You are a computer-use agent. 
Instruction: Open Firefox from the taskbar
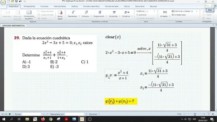(x=43, y=119)
